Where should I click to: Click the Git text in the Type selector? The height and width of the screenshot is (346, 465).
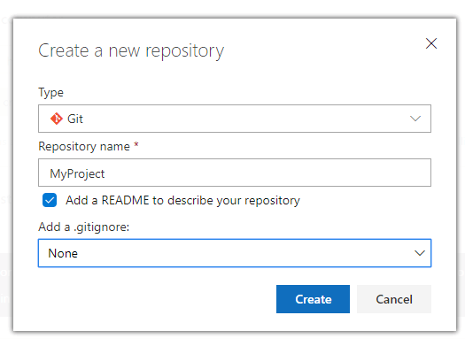coord(75,119)
